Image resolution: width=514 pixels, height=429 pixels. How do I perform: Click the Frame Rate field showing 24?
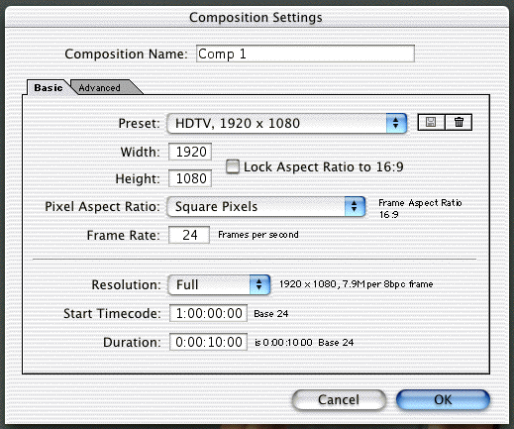coord(189,235)
